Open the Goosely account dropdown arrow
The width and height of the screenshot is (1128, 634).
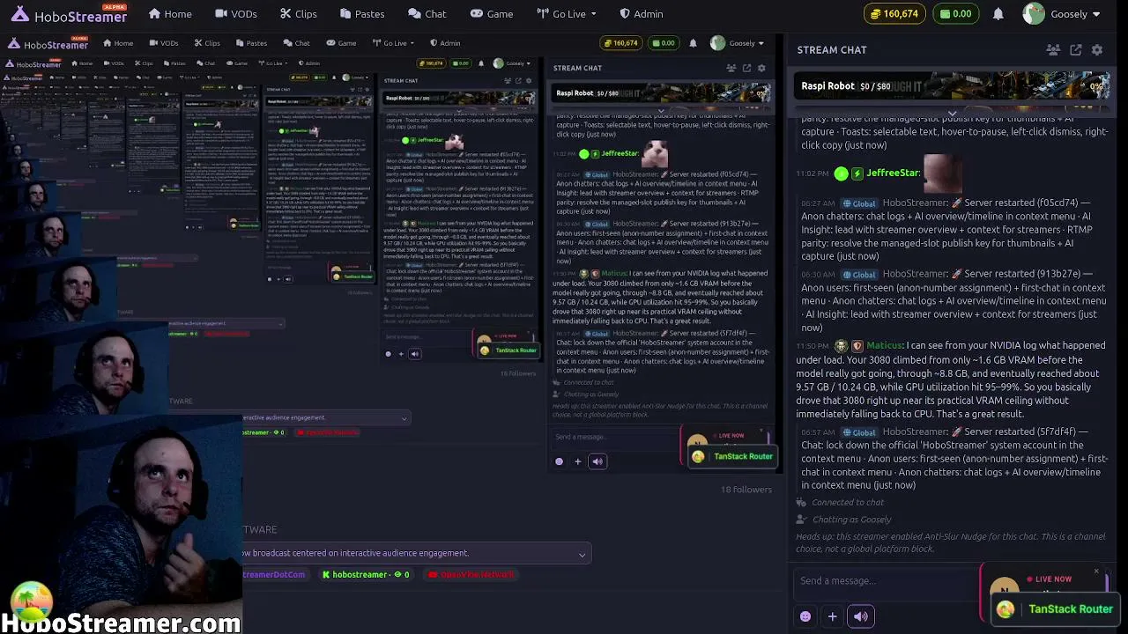click(1096, 14)
